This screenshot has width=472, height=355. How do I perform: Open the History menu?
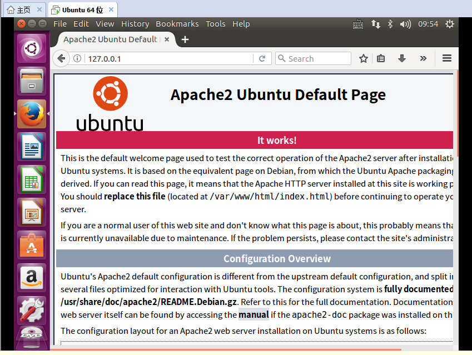tap(135, 24)
